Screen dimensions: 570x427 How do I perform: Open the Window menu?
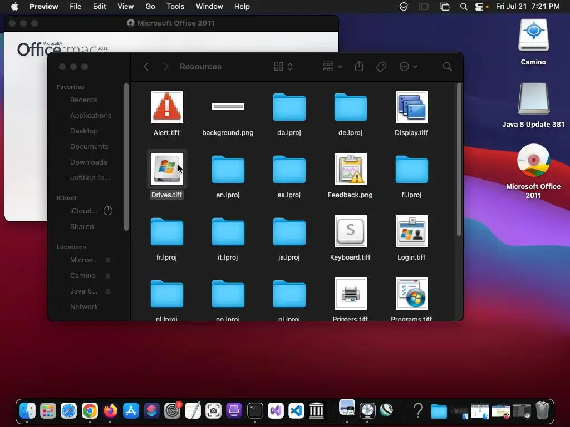(x=209, y=6)
